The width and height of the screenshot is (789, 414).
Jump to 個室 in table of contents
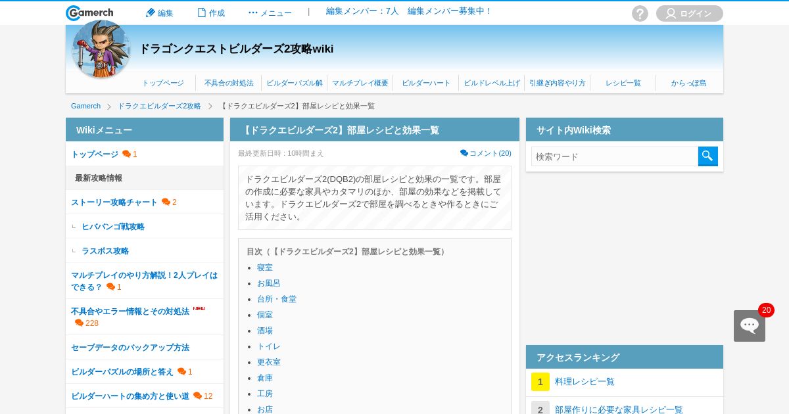click(265, 315)
